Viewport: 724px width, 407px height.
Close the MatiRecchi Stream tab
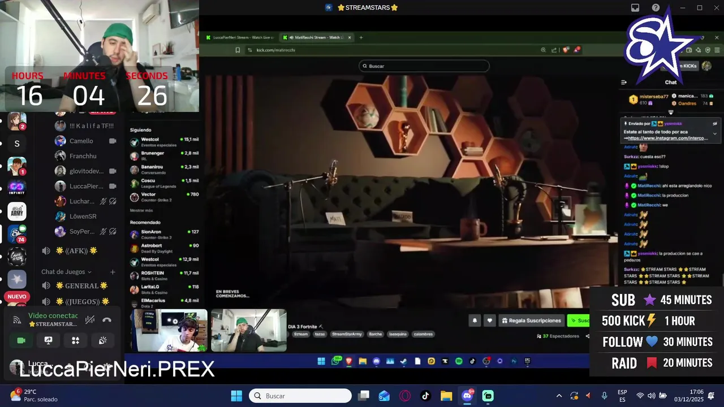coord(350,37)
